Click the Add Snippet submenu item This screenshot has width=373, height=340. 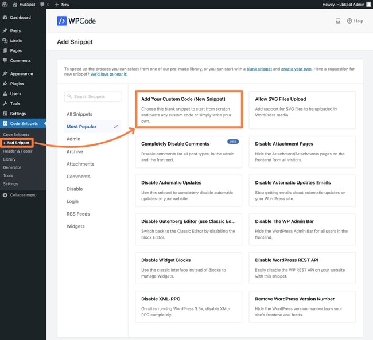16,143
